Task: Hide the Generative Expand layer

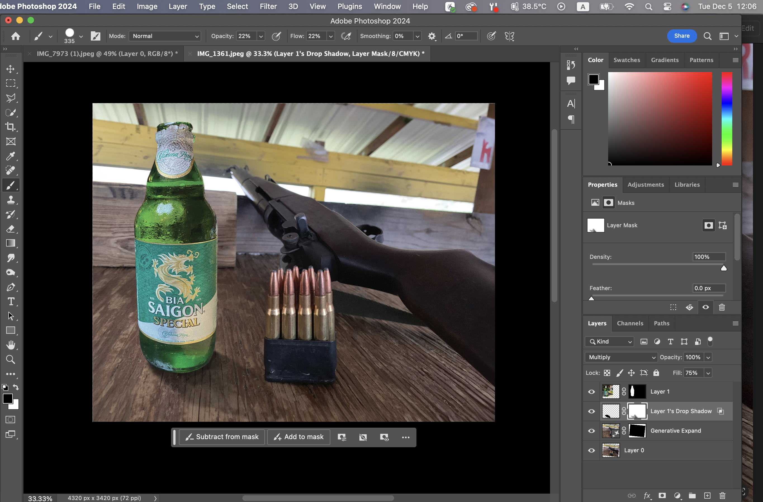Action: pos(591,430)
